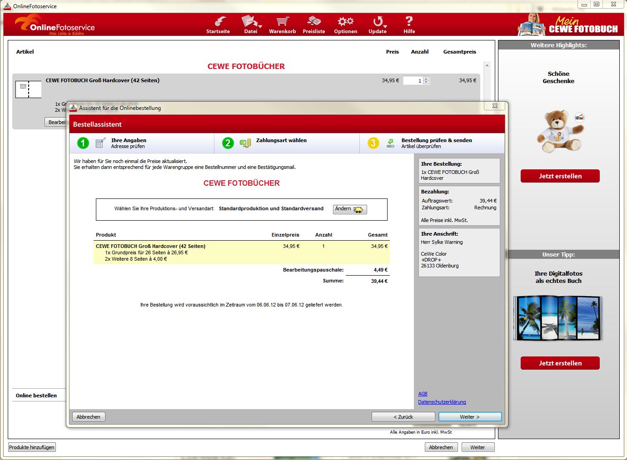The image size is (627, 460).
Task: Click Ändern to change shipping method
Action: pyautogui.click(x=349, y=209)
